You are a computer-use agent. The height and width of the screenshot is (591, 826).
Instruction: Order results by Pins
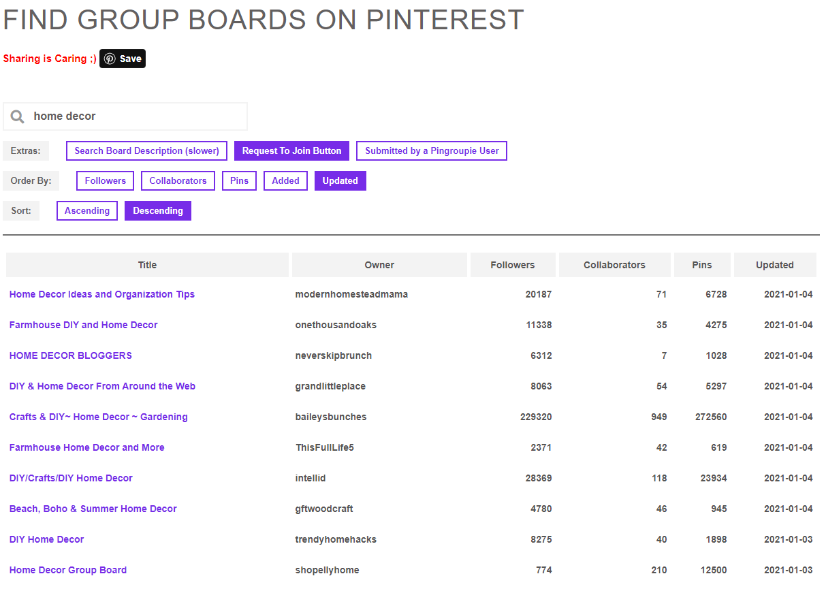click(x=239, y=181)
